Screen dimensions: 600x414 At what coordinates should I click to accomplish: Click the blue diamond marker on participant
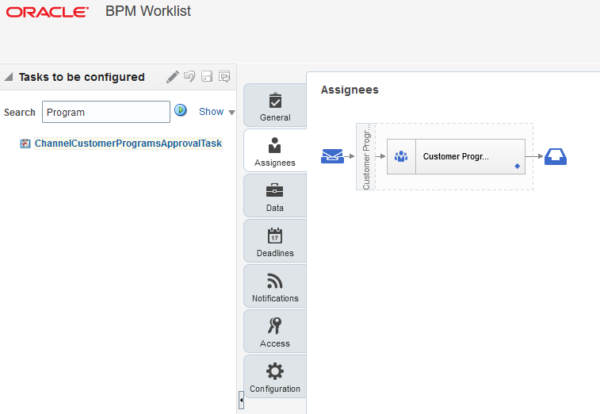pos(518,167)
